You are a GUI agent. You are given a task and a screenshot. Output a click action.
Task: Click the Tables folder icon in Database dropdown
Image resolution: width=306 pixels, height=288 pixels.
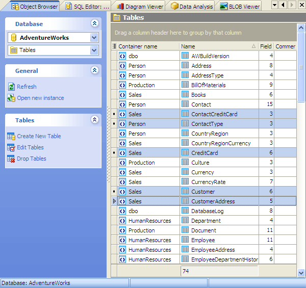tap(14, 50)
